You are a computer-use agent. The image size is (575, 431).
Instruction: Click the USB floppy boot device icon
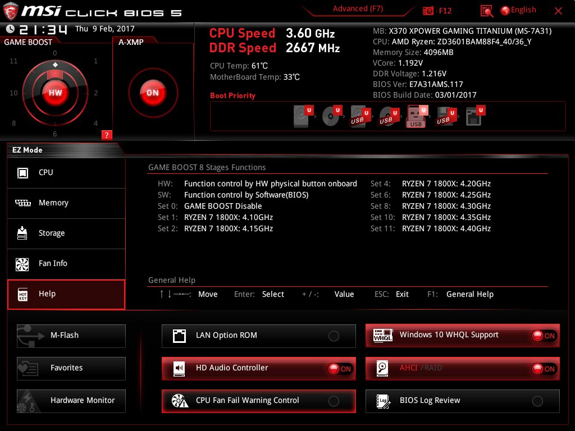point(446,116)
